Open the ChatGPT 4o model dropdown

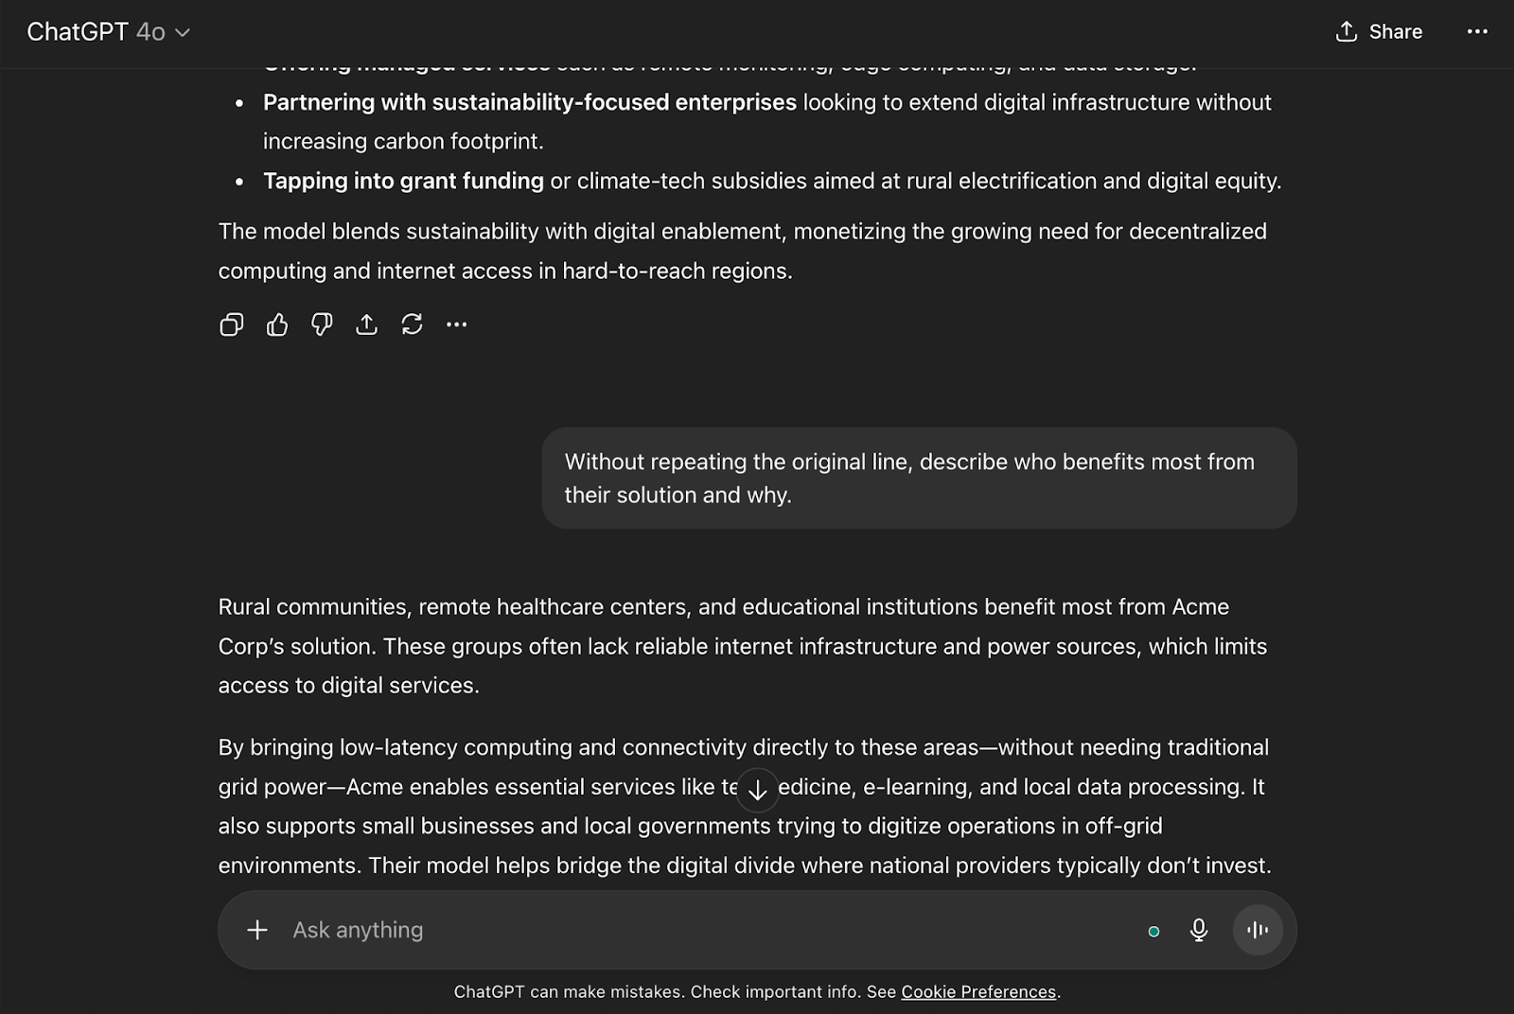(x=108, y=32)
